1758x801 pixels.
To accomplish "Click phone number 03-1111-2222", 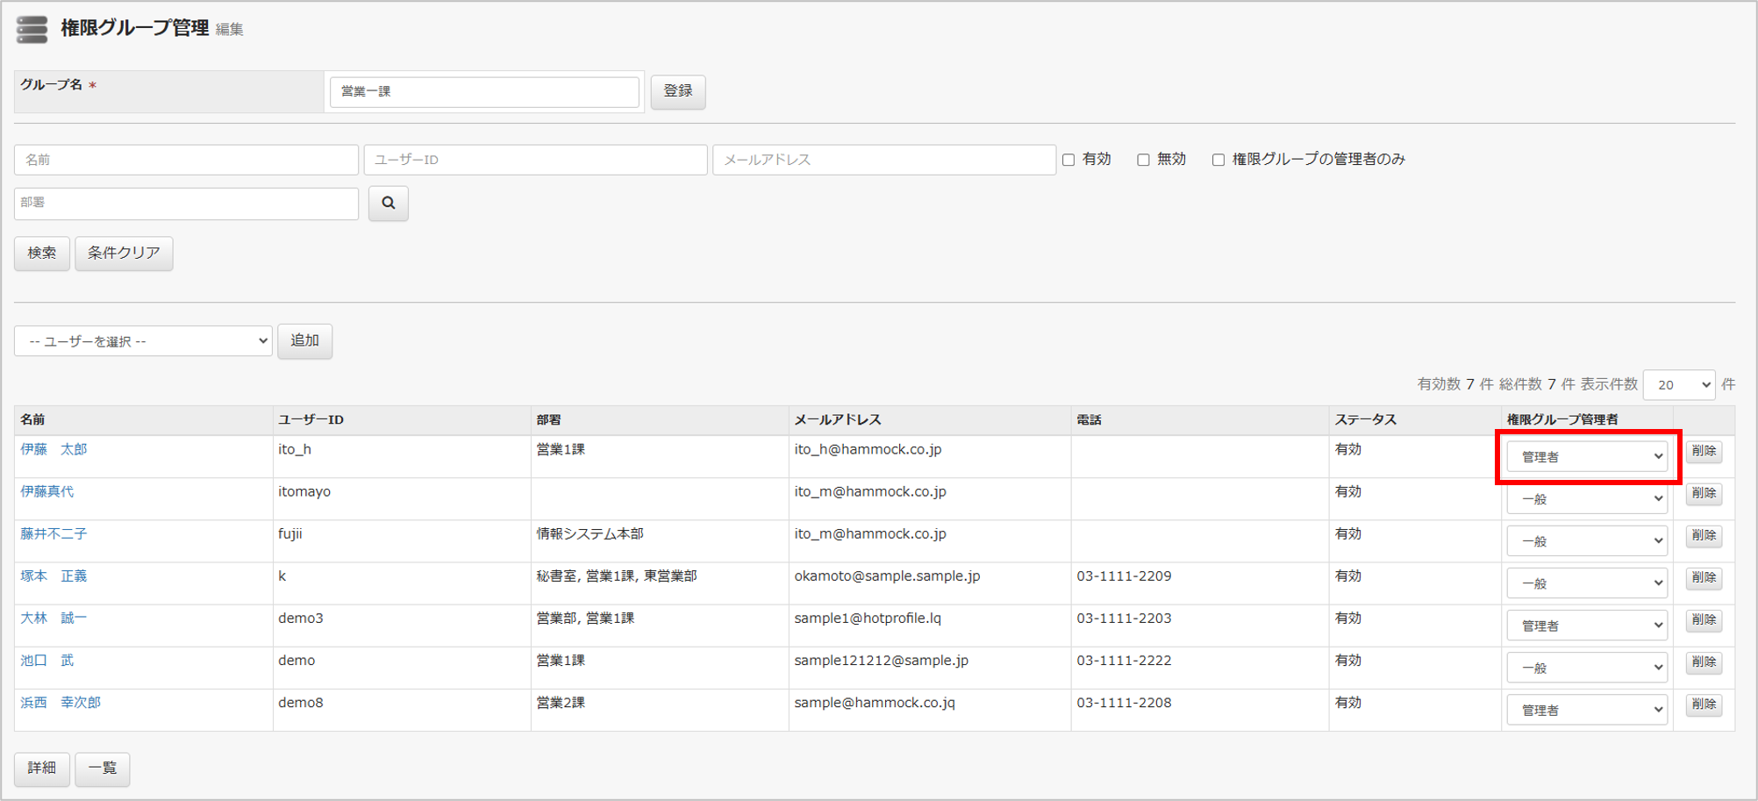I will click(1124, 660).
